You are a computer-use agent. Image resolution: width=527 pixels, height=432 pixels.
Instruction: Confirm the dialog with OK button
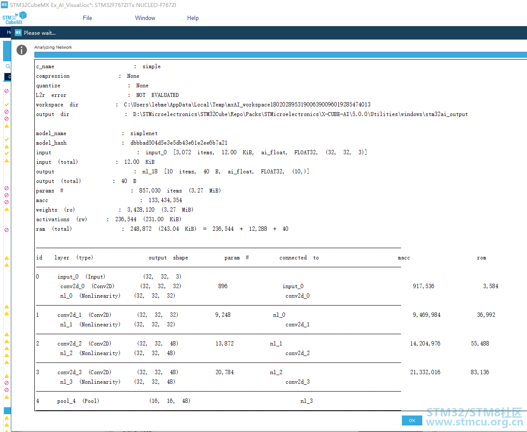pyautogui.click(x=412, y=420)
